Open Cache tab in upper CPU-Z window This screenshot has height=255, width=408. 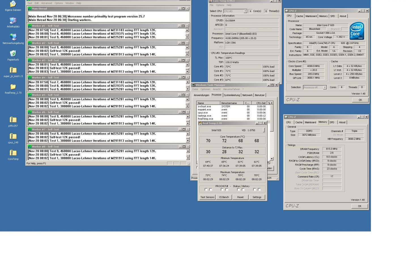click(299, 16)
